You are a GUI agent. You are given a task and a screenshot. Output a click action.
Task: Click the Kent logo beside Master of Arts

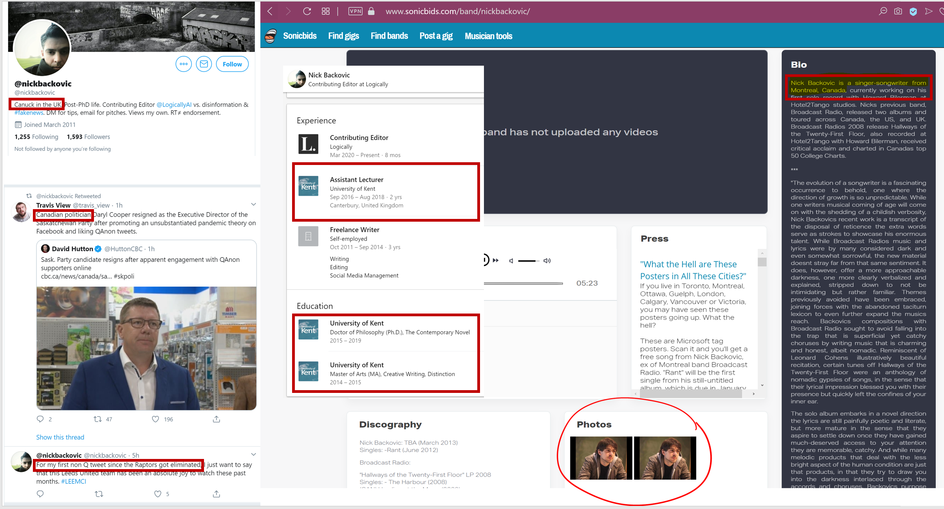pos(309,371)
